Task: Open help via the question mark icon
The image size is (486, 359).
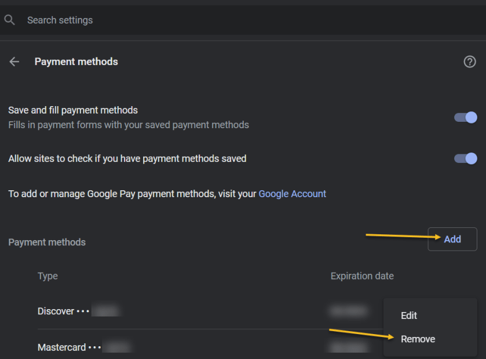Action: [470, 61]
